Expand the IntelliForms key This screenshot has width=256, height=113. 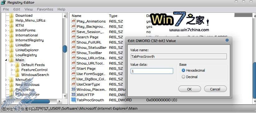click(6, 30)
